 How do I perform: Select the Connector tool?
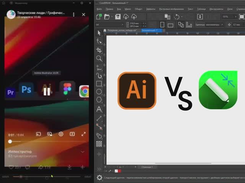tap(99, 127)
